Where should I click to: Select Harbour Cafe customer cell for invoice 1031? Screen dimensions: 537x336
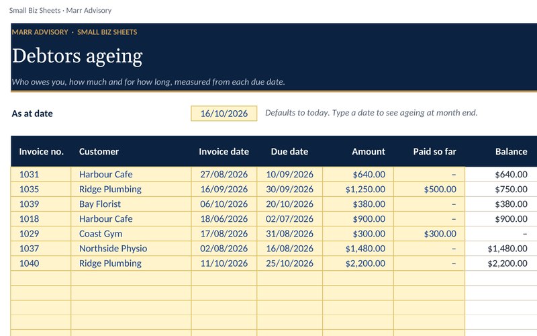pyautogui.click(x=131, y=174)
